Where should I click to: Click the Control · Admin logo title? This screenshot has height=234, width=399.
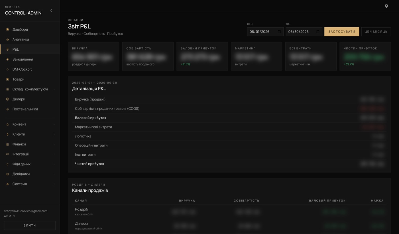23,13
